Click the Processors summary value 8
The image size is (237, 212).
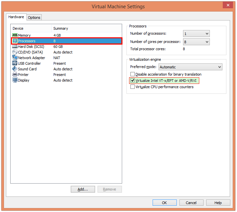(x=54, y=41)
